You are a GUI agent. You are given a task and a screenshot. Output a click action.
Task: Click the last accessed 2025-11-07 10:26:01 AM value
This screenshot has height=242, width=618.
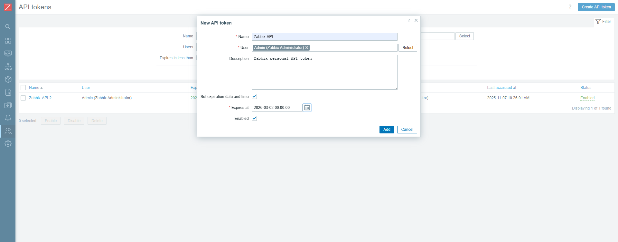(508, 98)
